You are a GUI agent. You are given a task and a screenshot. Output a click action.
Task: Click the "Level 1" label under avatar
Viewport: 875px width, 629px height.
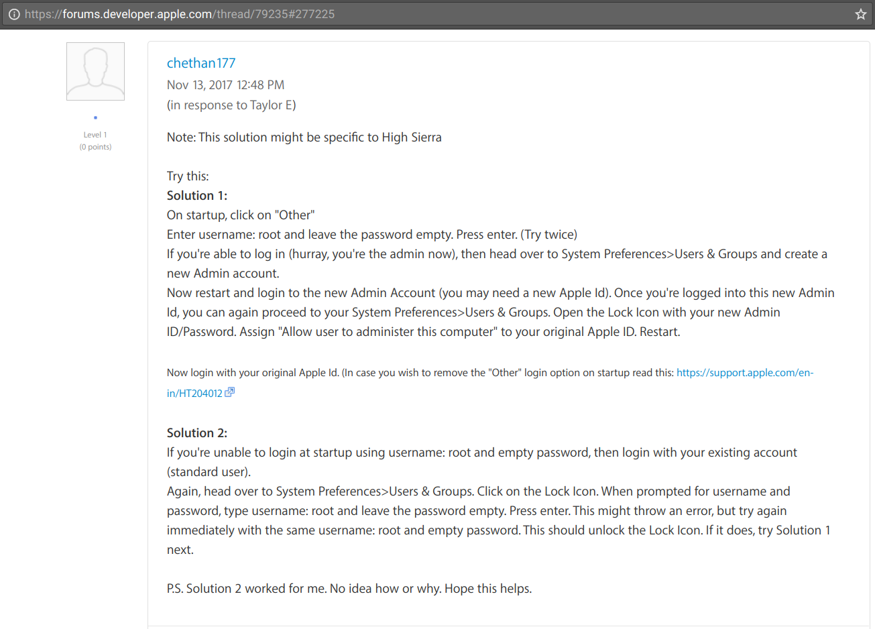[95, 135]
